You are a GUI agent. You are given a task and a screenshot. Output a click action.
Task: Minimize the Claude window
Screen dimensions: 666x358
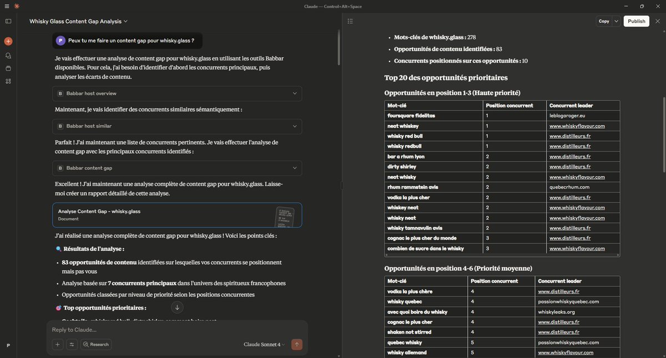click(x=627, y=6)
